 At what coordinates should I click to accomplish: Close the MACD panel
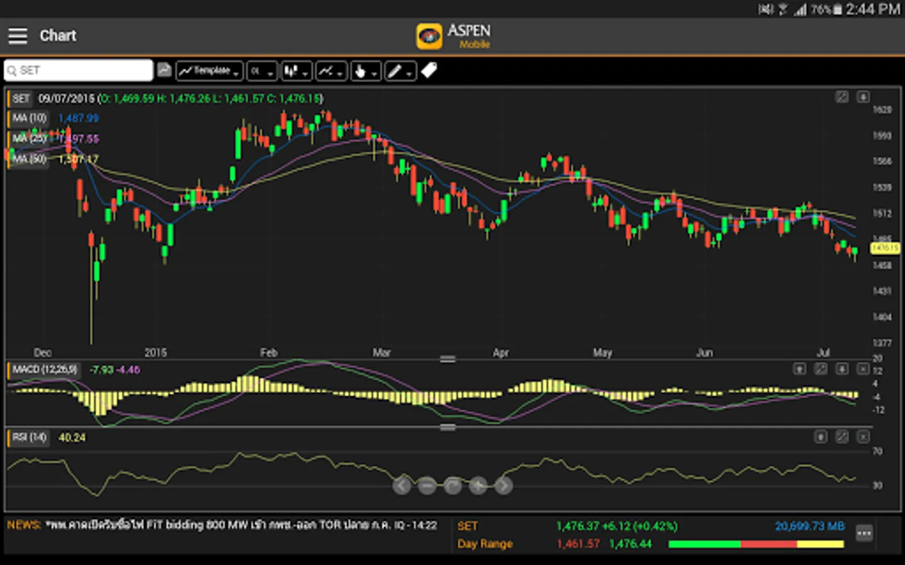point(864,369)
